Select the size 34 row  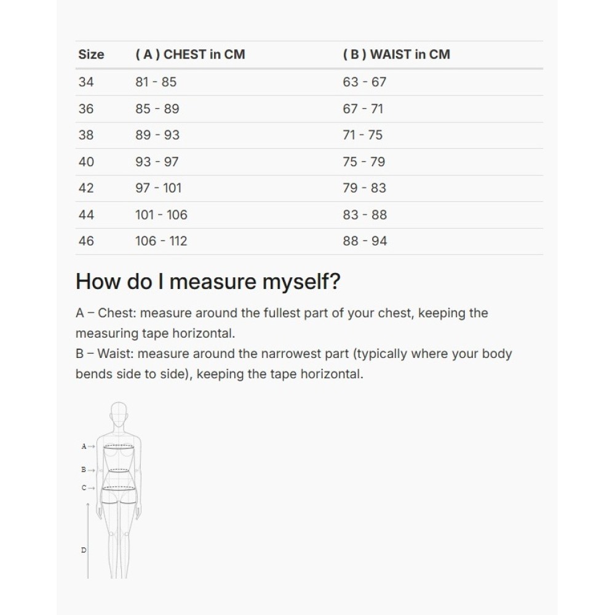coord(309,82)
